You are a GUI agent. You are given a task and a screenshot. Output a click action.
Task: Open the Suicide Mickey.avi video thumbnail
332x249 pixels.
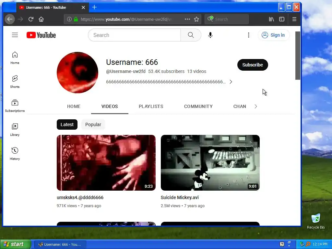coord(210,163)
